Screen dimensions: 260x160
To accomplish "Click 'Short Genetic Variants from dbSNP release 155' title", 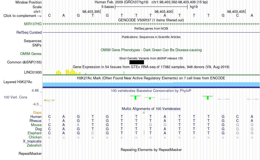I will tap(151, 58).
